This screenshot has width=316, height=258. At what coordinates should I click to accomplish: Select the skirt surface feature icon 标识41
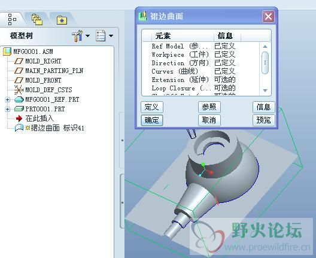click(19, 128)
